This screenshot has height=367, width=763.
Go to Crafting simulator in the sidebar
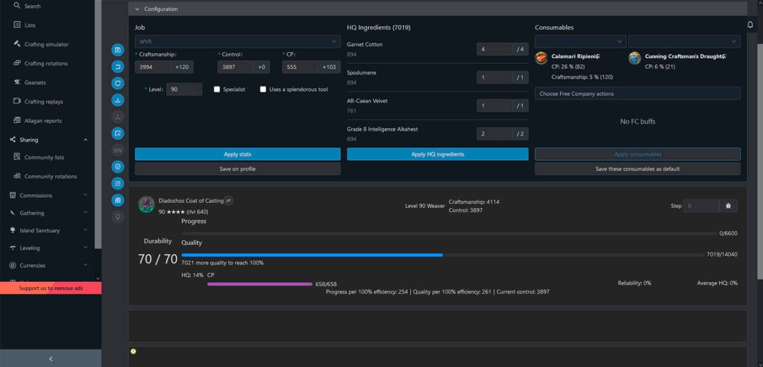coord(51,43)
